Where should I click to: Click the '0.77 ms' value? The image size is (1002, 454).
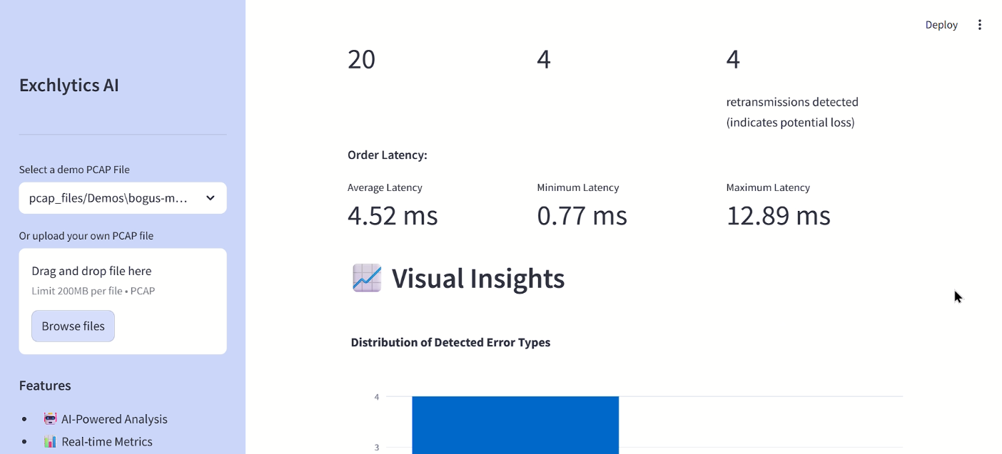coord(582,215)
